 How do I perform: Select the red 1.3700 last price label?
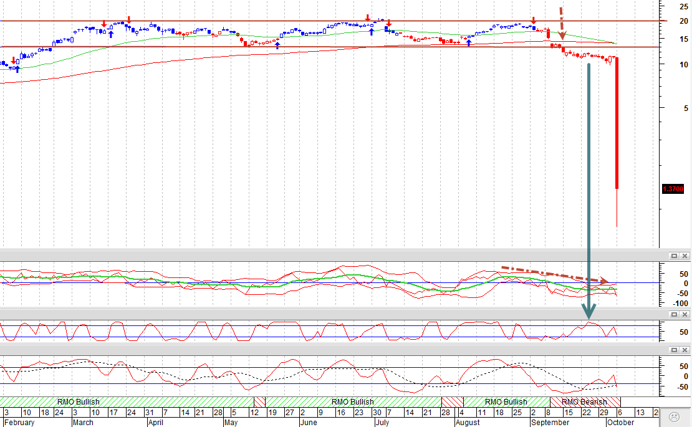(673, 189)
